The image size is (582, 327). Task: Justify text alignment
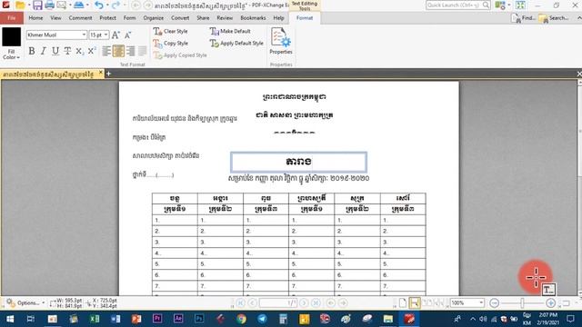coord(142,51)
